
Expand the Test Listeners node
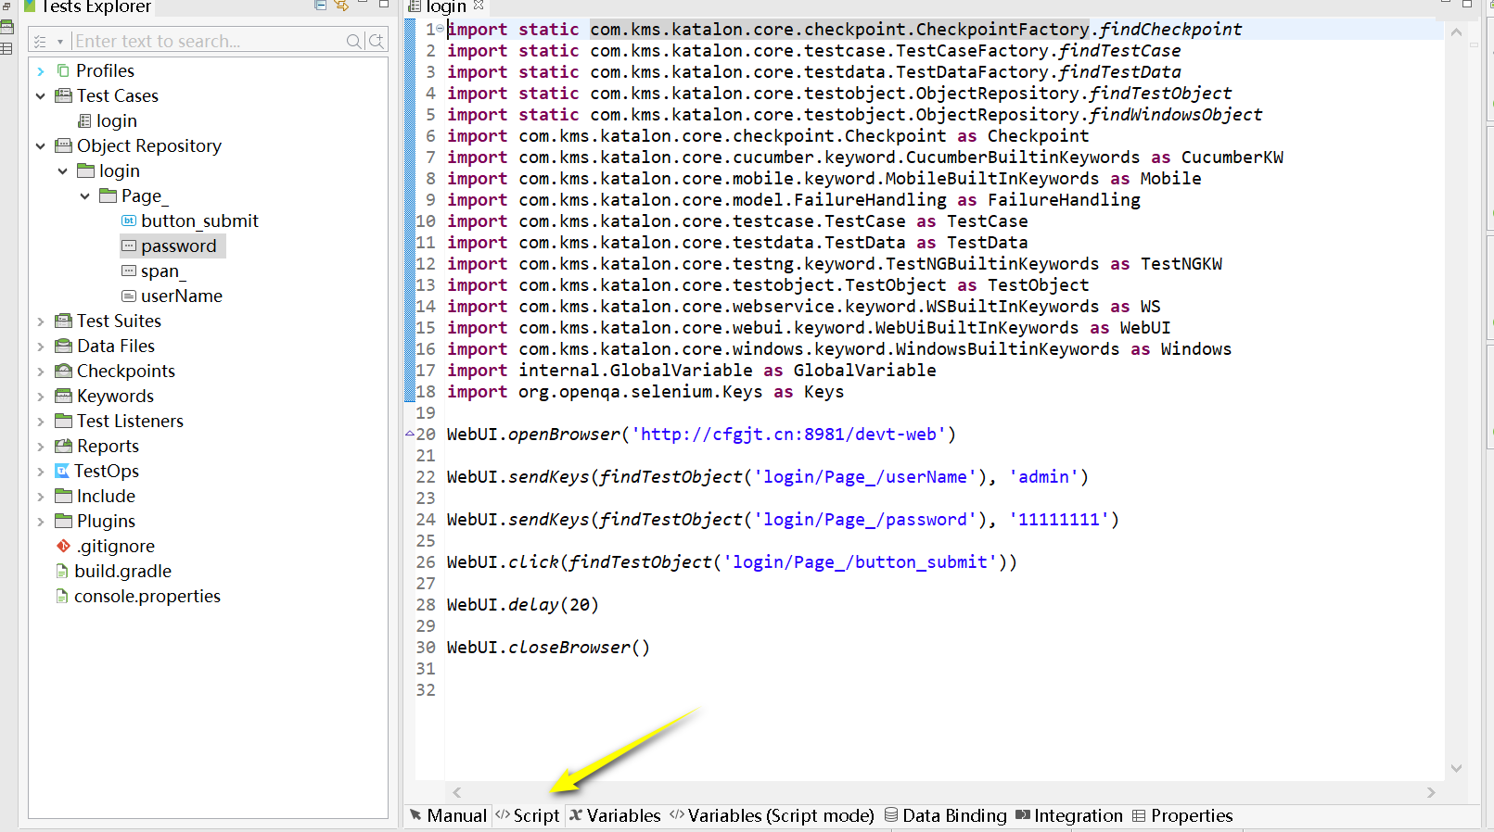tap(40, 421)
